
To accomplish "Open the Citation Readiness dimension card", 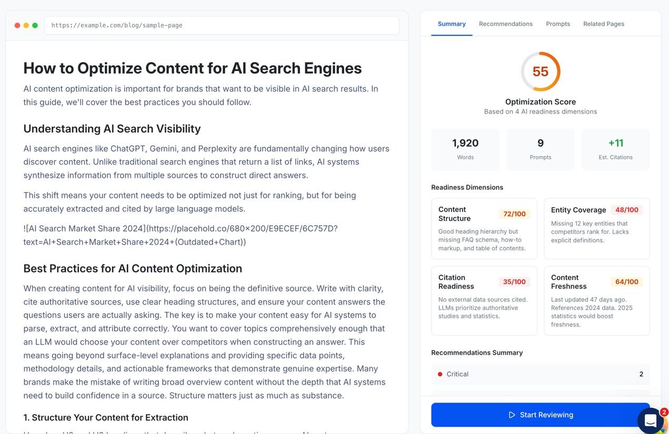I will 484,300.
